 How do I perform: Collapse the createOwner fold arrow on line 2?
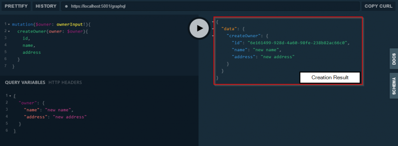tap(9, 32)
